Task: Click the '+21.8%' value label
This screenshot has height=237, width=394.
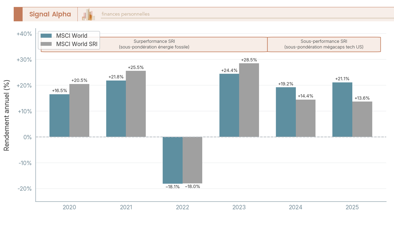Action: click(116, 77)
